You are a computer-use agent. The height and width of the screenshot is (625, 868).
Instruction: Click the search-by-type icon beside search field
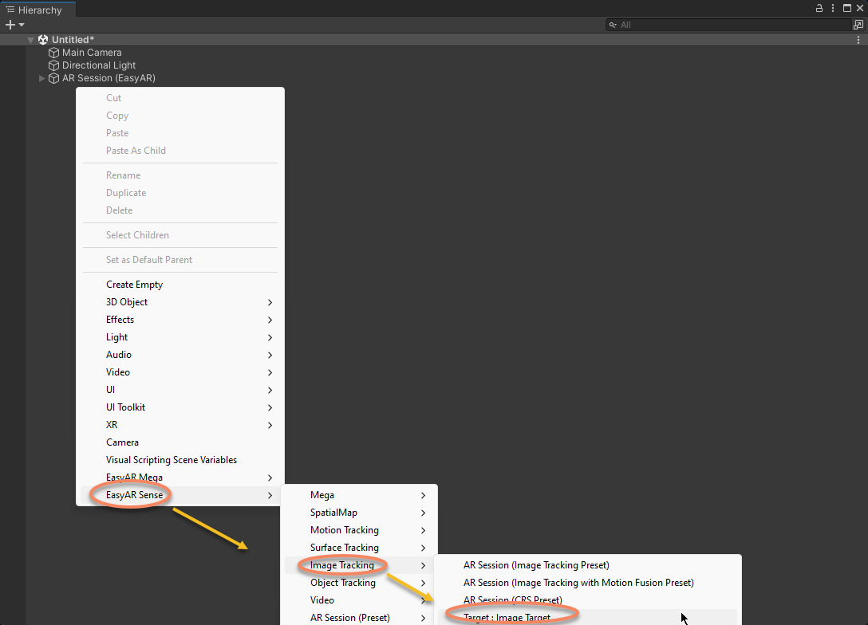point(858,25)
